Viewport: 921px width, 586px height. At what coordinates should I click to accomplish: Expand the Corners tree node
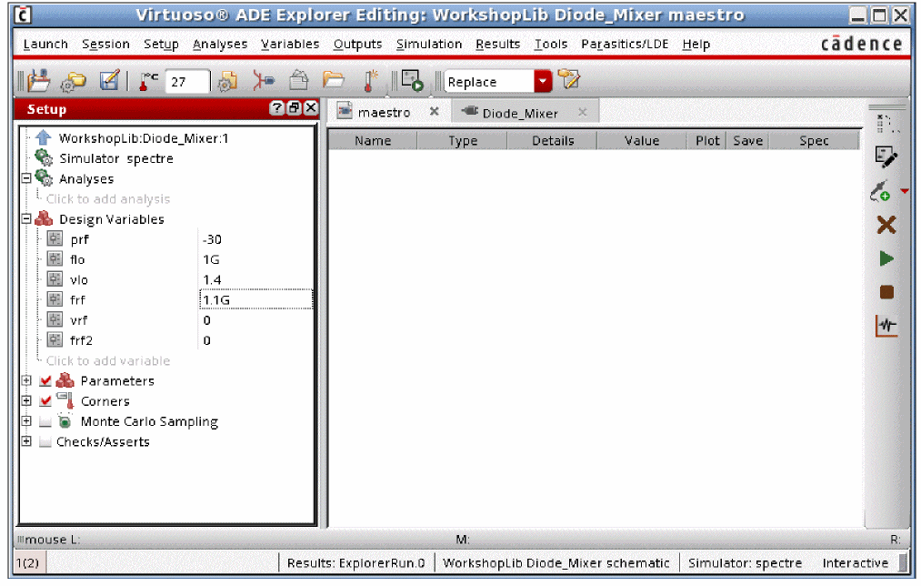(26, 400)
